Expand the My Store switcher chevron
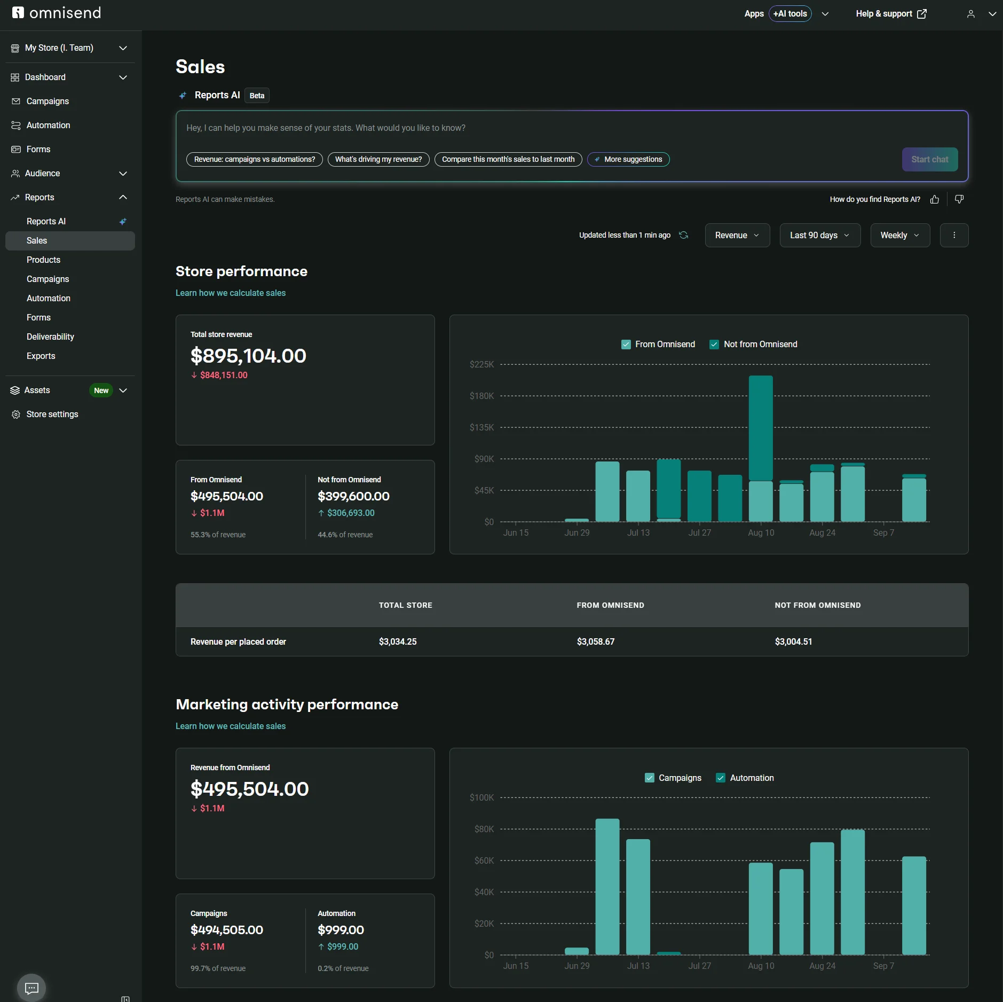The width and height of the screenshot is (1003, 1002). pos(123,48)
